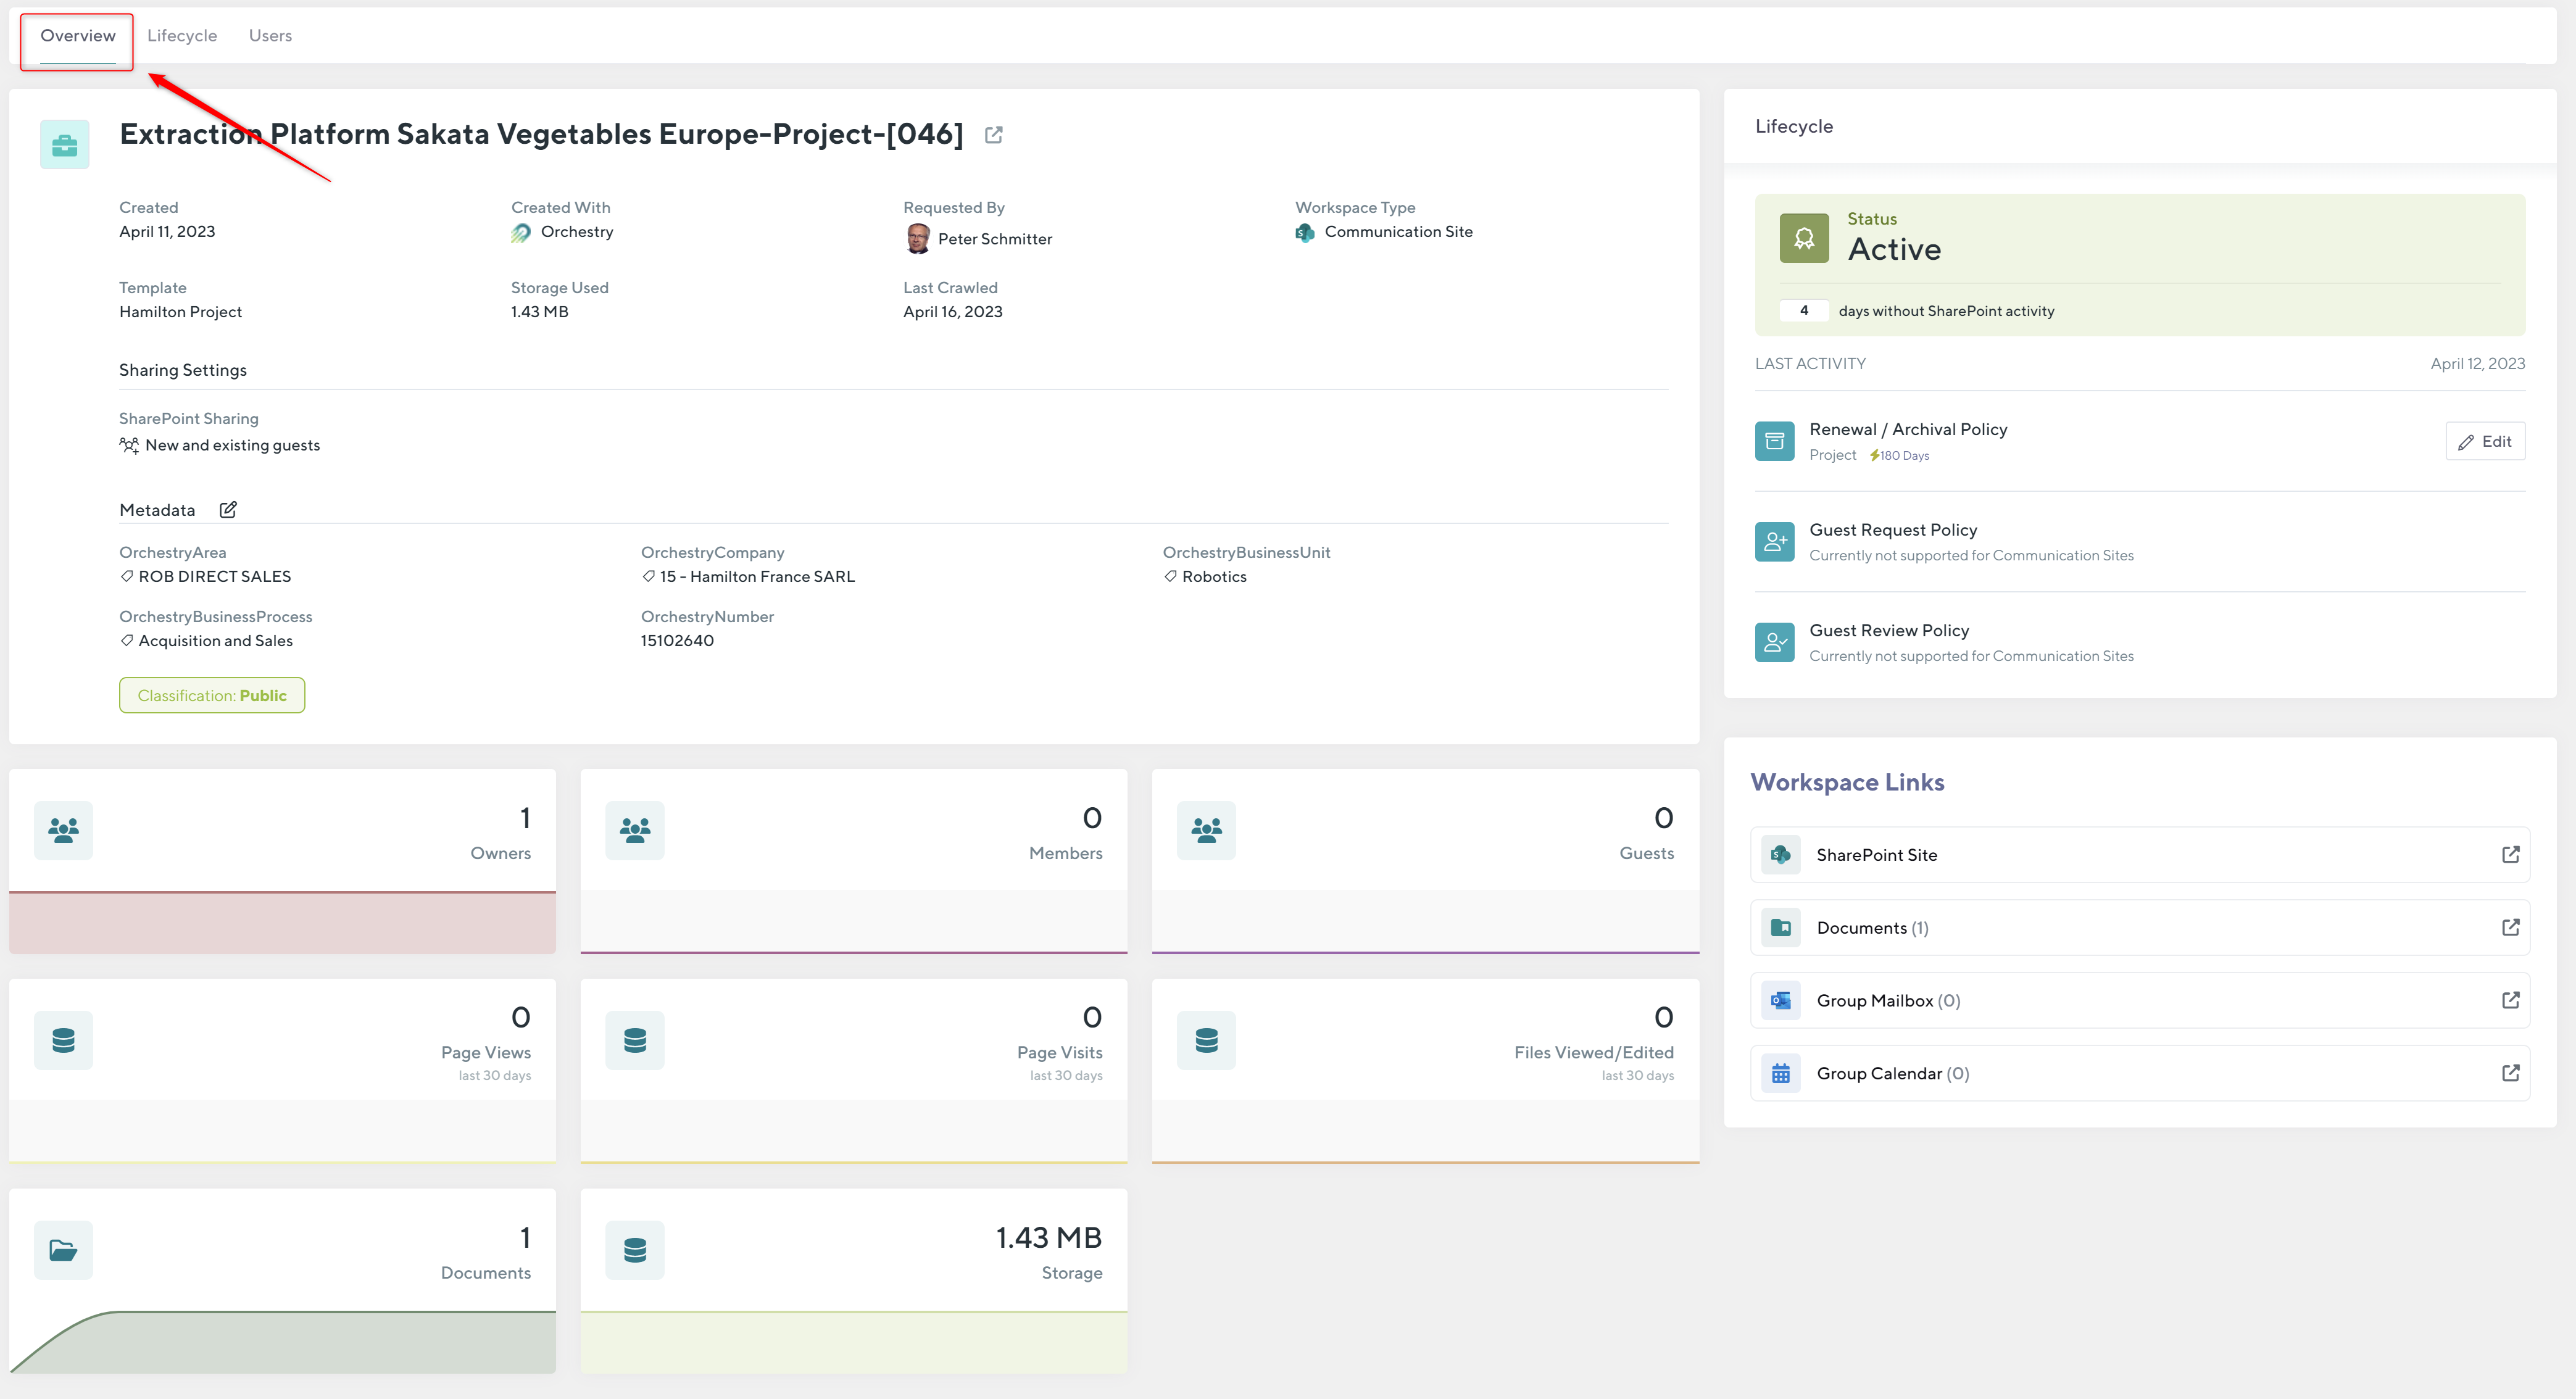The height and width of the screenshot is (1399, 2576).
Task: Switch to the Users tab
Action: [270, 36]
